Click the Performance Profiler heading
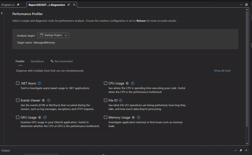This screenshot has width=252, height=155. pos(27,14)
